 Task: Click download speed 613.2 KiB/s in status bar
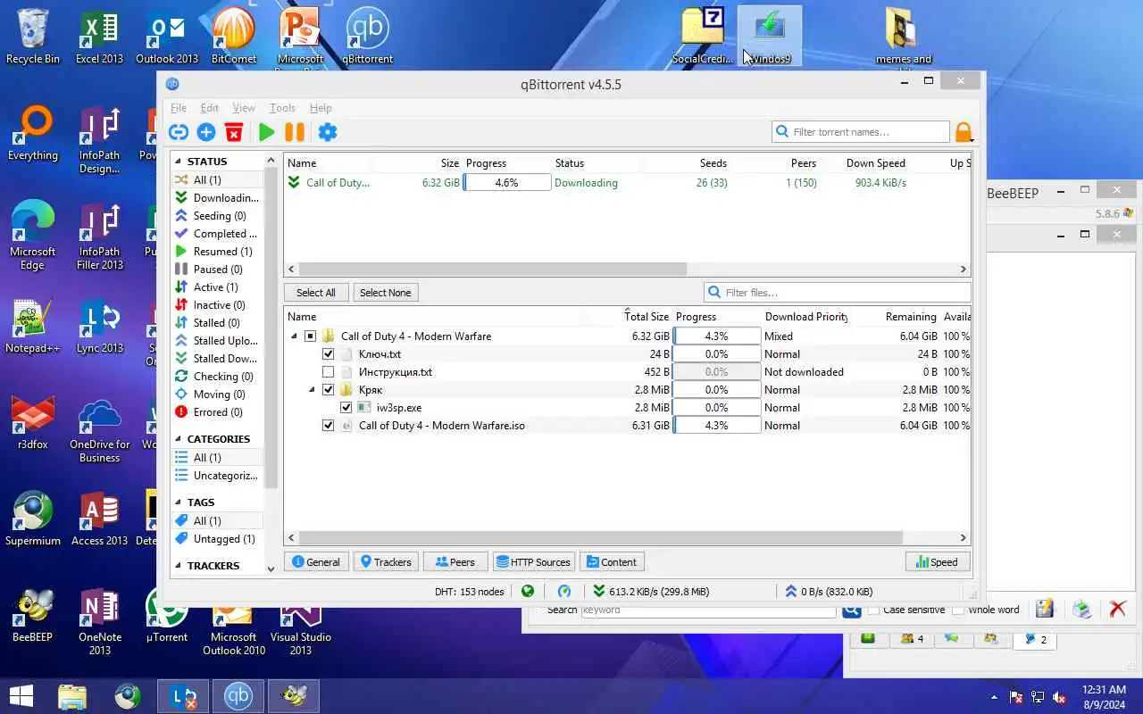[651, 591]
